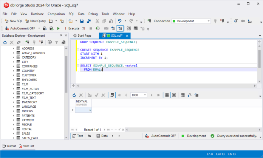Image resolution: width=263 pixels, height=158 pixels.
Task: Collapse the CREATE SEQUENCE code block
Action: (x=78, y=50)
